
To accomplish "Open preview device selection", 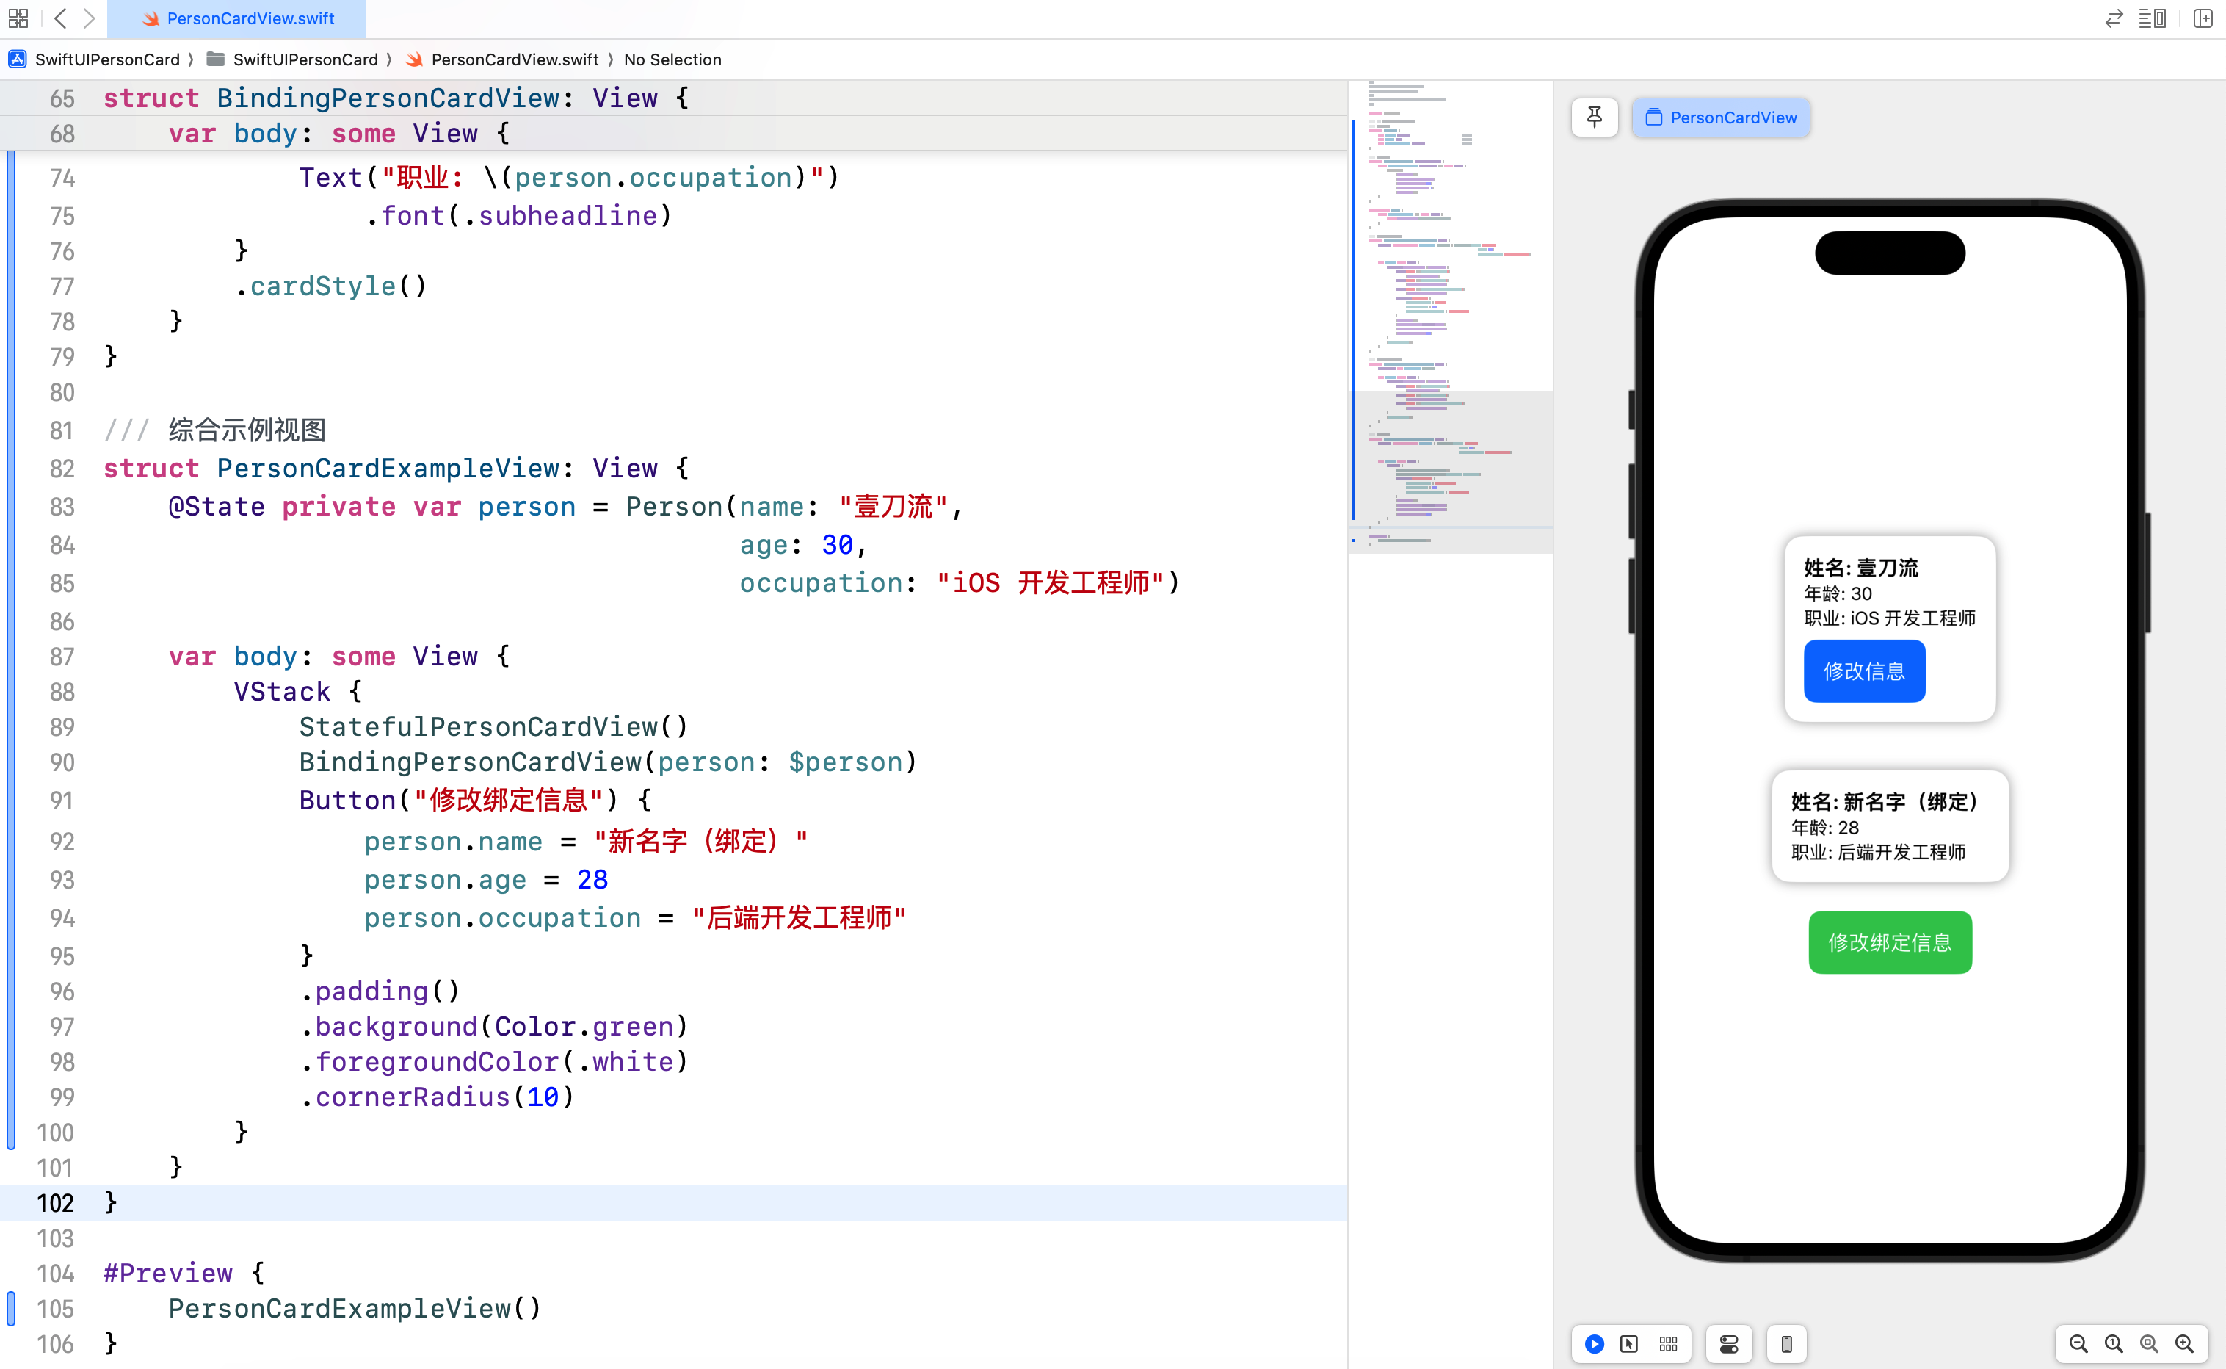I will click(1786, 1343).
